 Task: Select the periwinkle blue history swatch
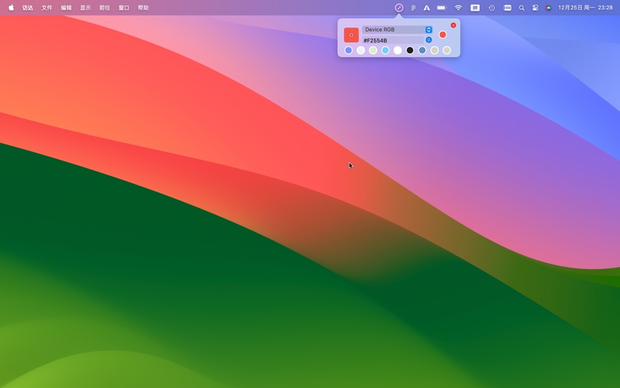[x=349, y=50]
